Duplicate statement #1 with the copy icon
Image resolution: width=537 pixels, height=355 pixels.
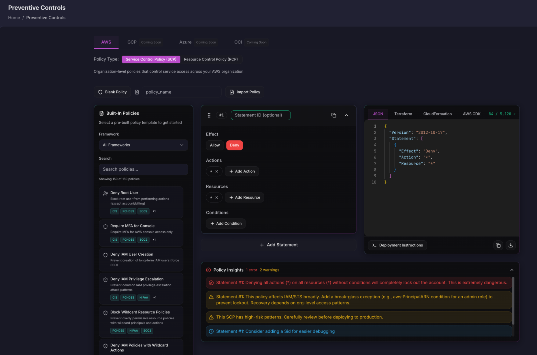[334, 115]
